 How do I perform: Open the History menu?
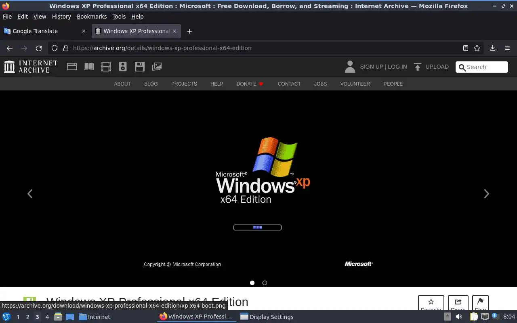pos(61,17)
